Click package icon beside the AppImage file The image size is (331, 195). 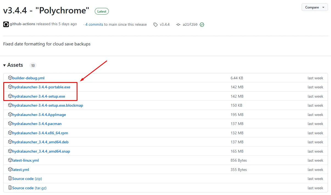tap(10, 115)
